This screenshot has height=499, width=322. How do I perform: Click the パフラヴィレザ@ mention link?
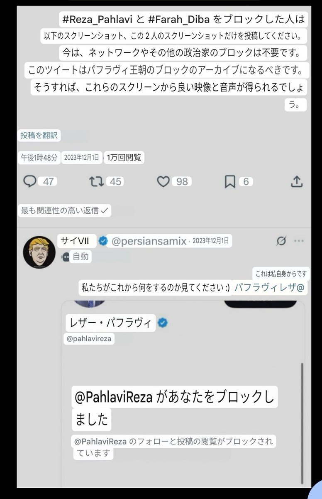click(x=269, y=288)
